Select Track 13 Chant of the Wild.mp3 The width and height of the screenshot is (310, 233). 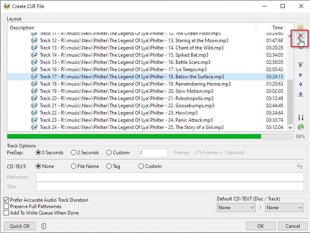coord(146,48)
